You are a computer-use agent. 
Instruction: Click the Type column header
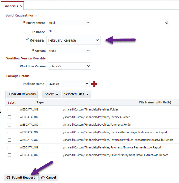click(40, 102)
